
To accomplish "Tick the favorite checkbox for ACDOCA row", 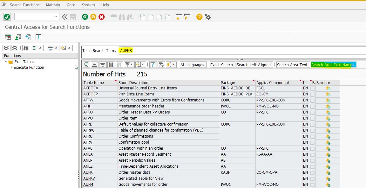I will pos(312,88).
